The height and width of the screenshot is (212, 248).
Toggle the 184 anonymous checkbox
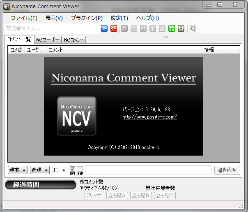72,169
